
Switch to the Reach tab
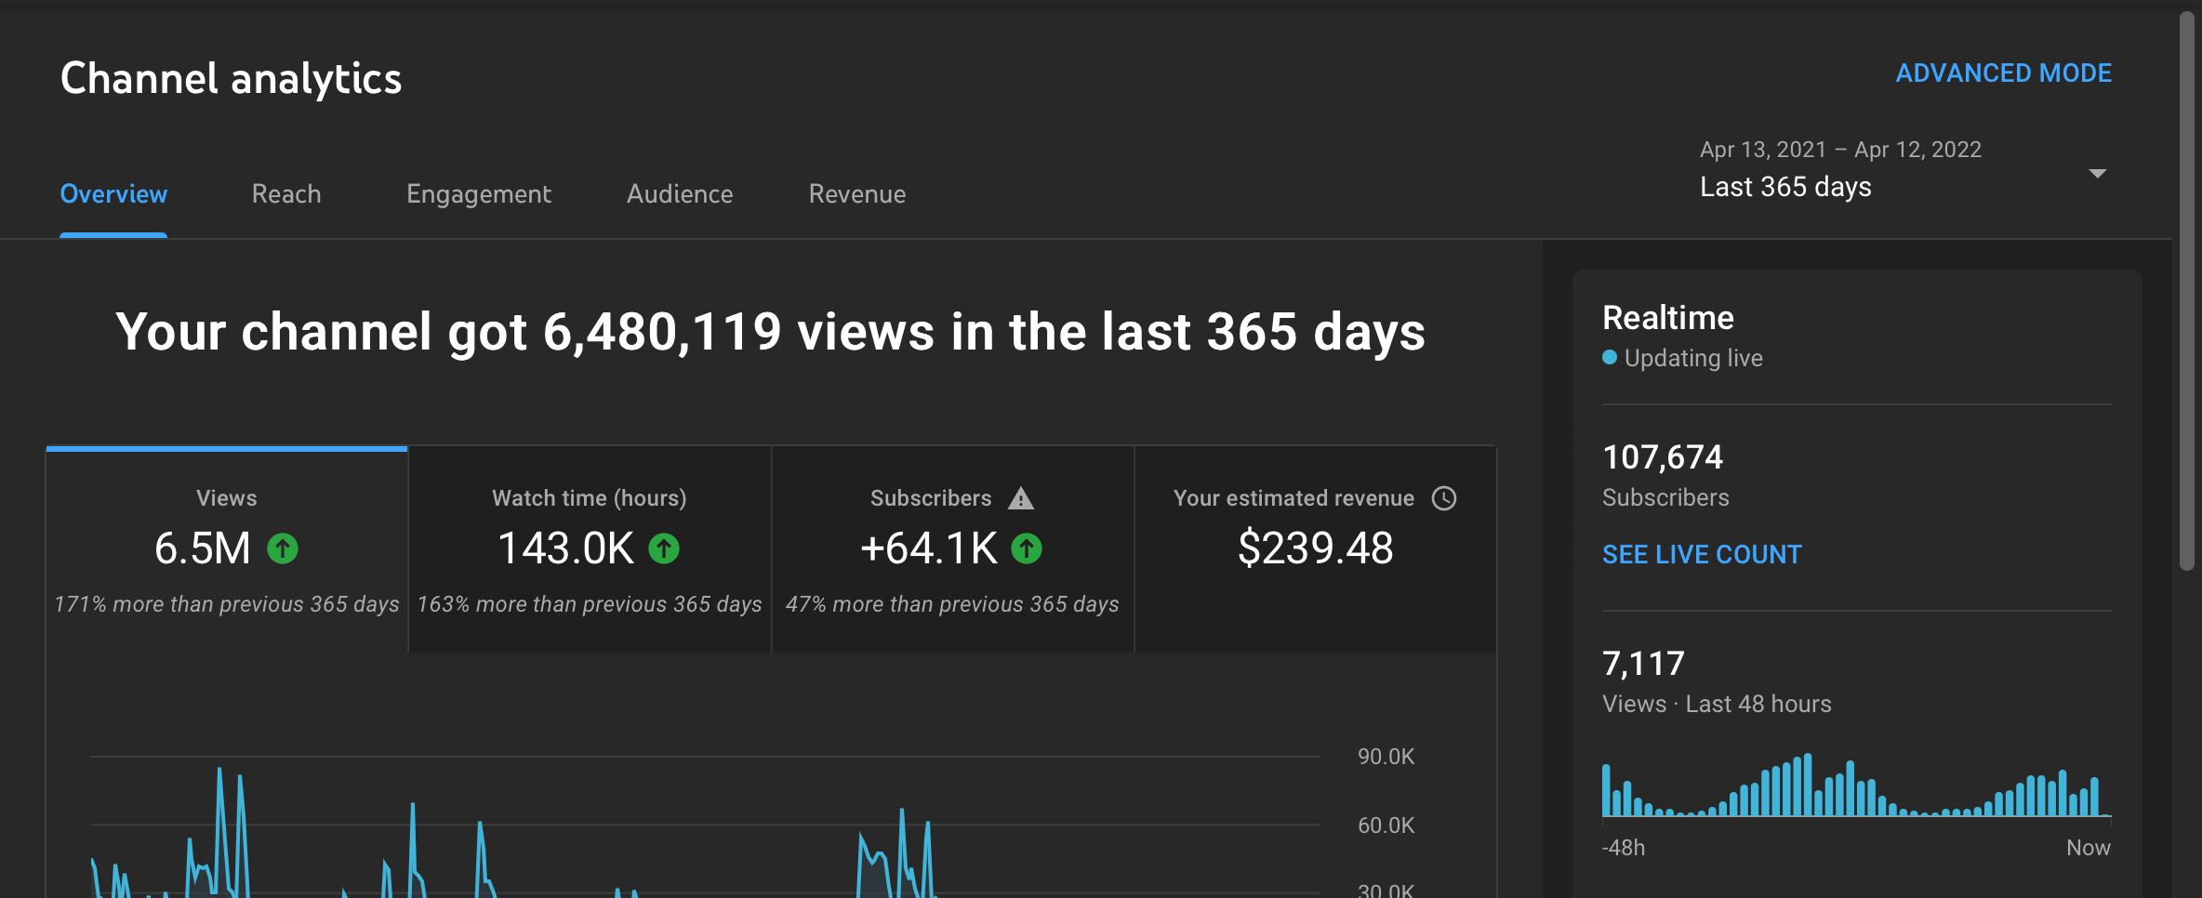click(x=286, y=194)
